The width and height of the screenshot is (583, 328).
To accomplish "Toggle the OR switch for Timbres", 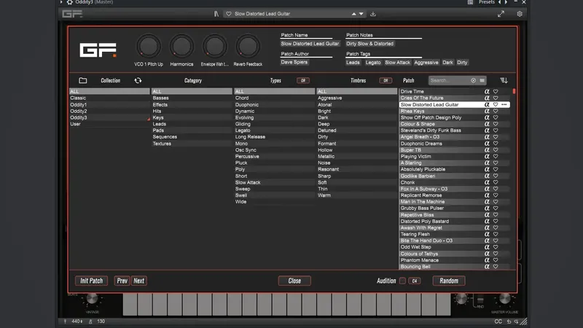I will [385, 80].
